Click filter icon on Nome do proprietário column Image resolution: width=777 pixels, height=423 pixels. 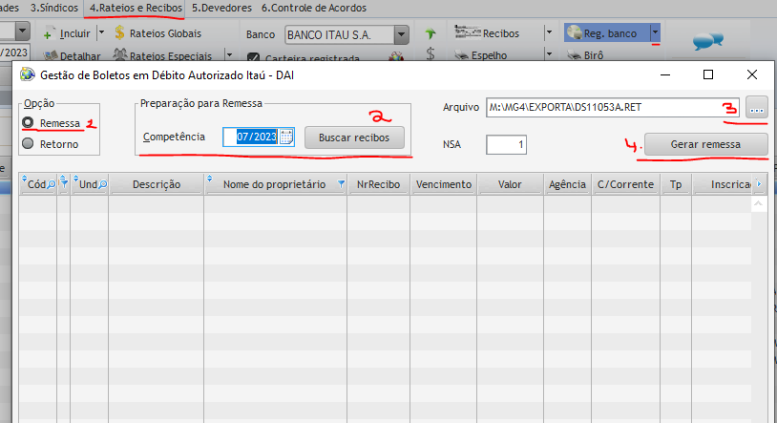tap(340, 183)
